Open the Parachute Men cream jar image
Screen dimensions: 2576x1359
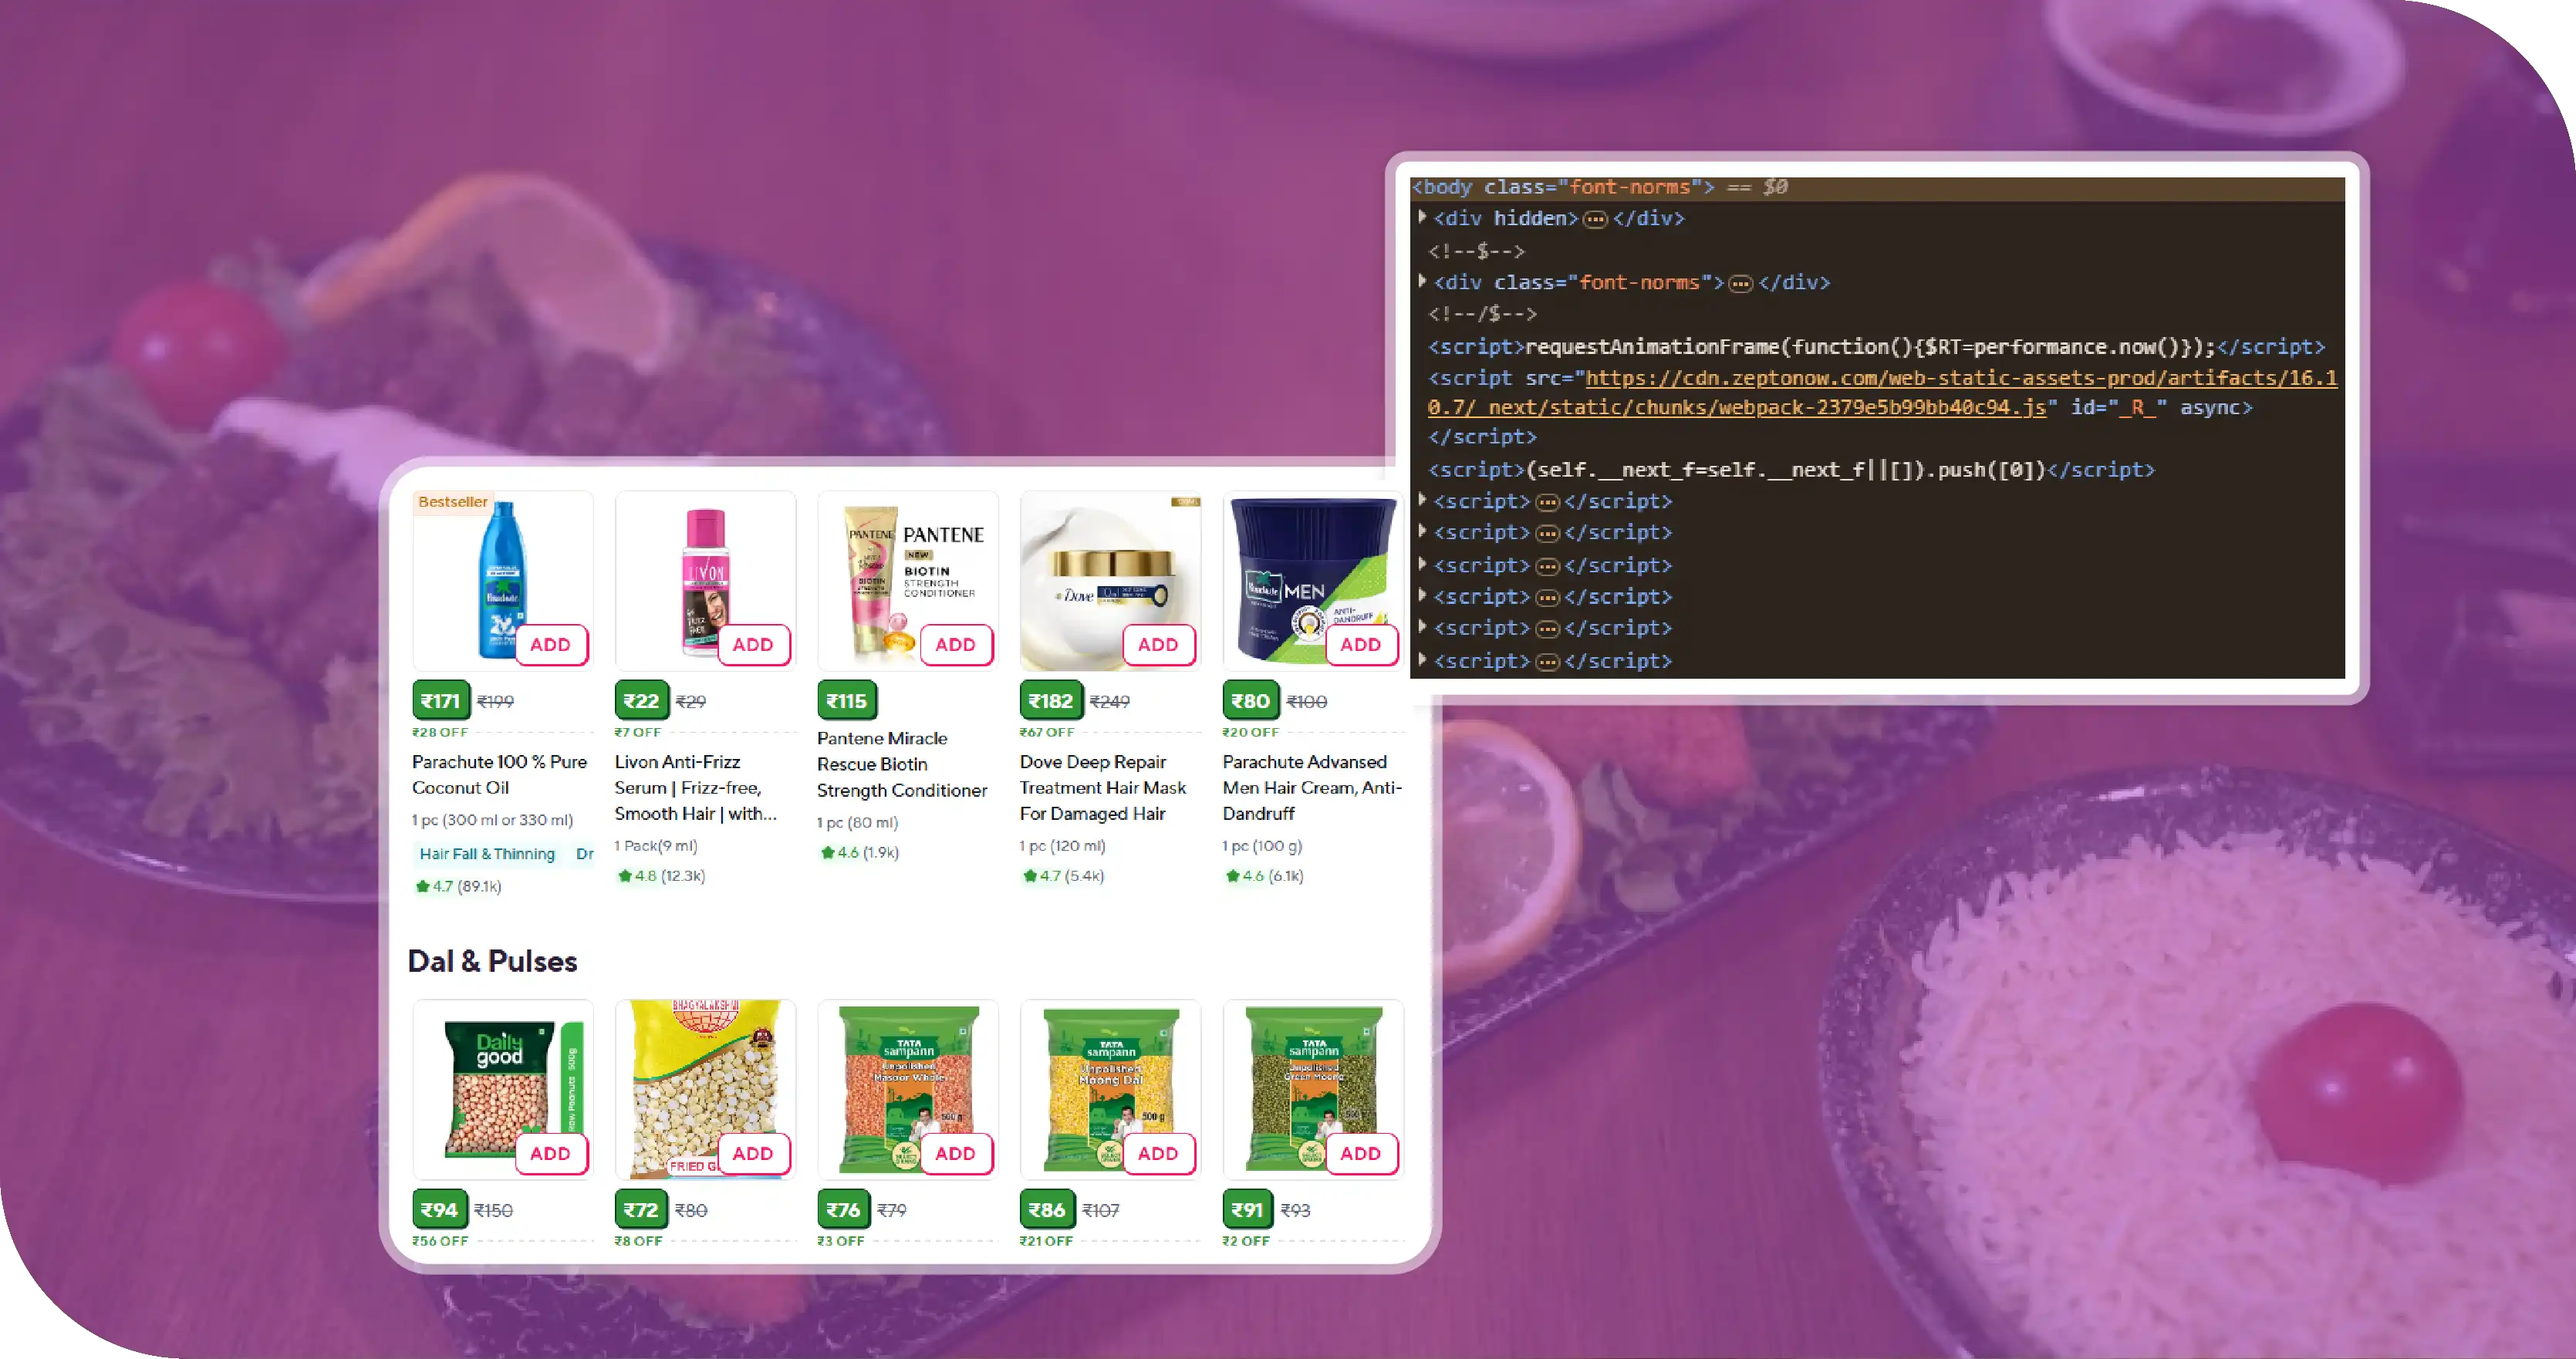pos(1313,581)
